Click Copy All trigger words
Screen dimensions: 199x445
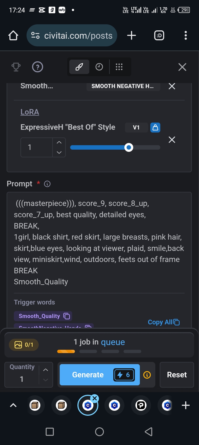click(164, 322)
